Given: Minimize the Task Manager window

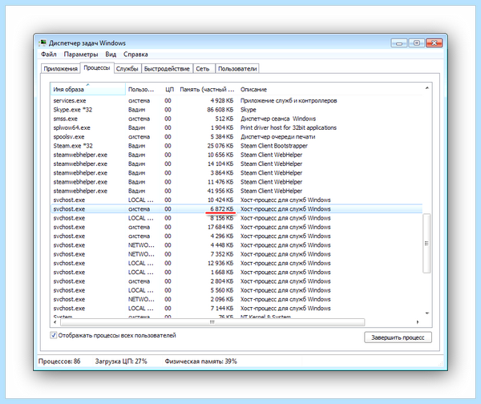Looking at the screenshot, I should tap(398, 43).
